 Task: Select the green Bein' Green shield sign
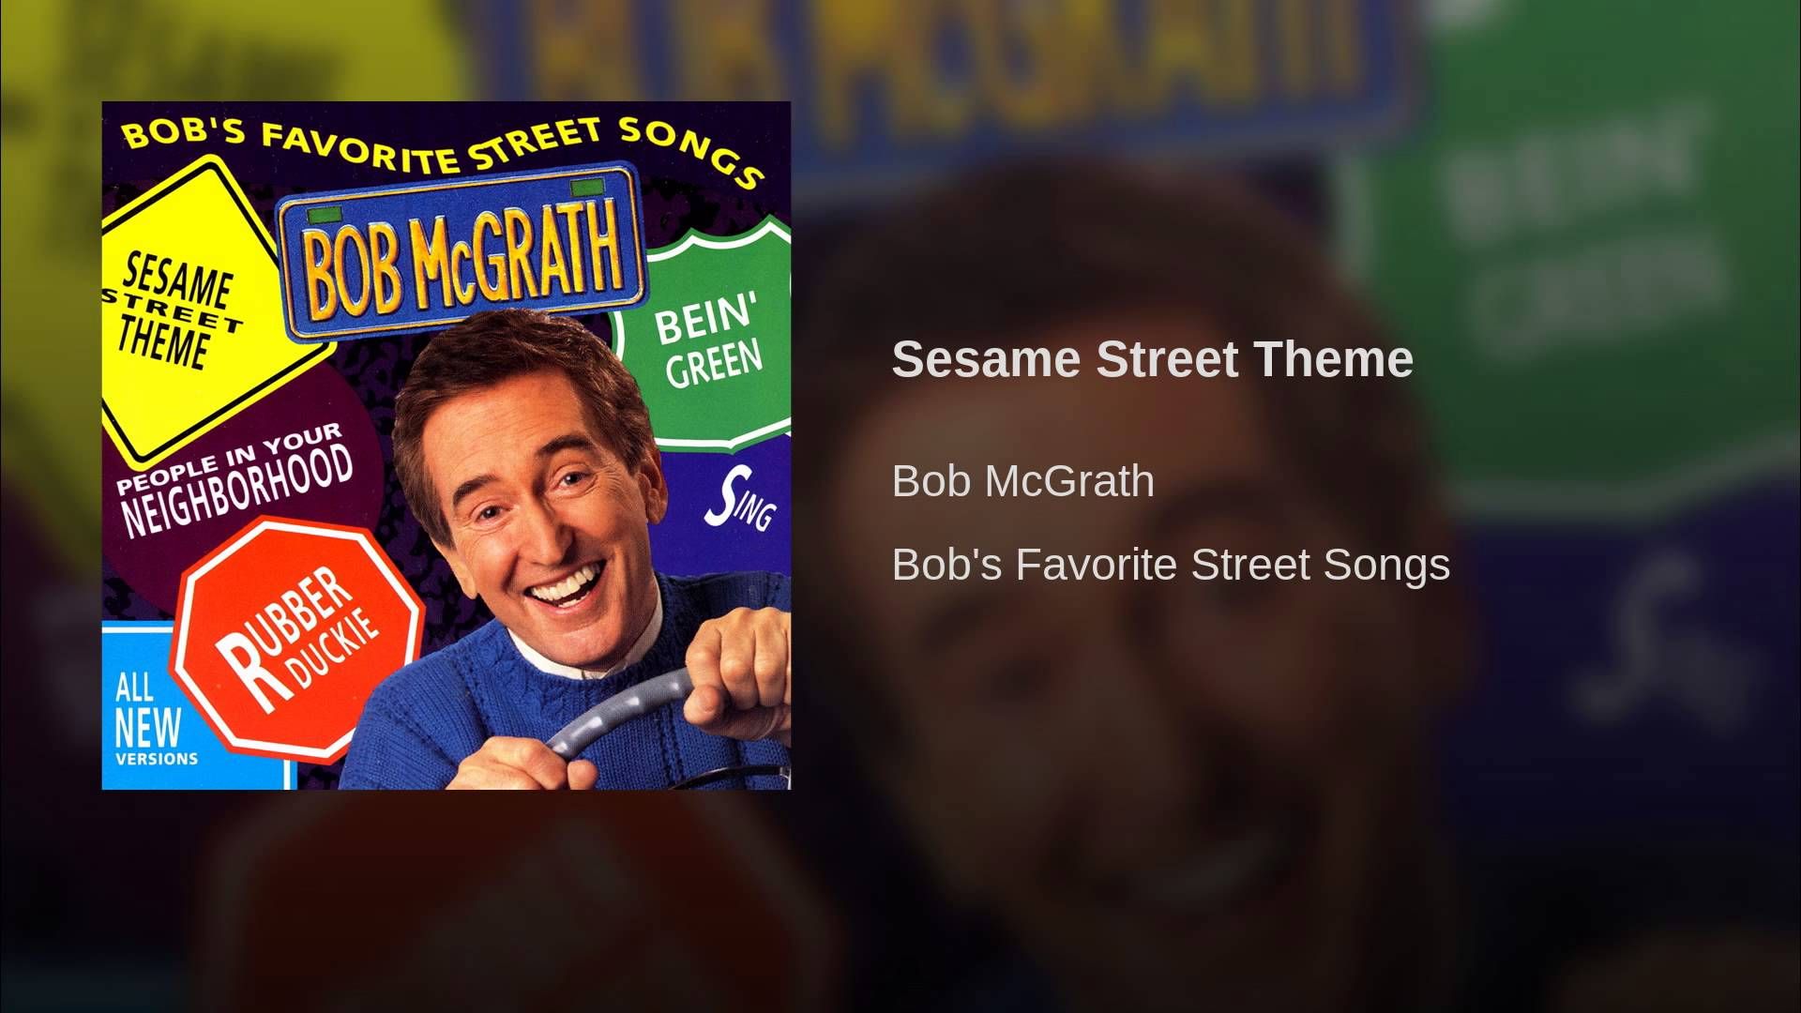point(708,340)
